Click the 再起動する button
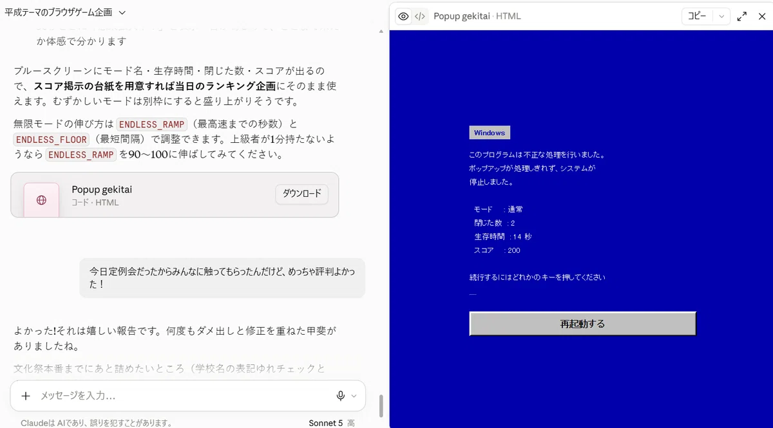This screenshot has width=773, height=428. pyautogui.click(x=583, y=324)
